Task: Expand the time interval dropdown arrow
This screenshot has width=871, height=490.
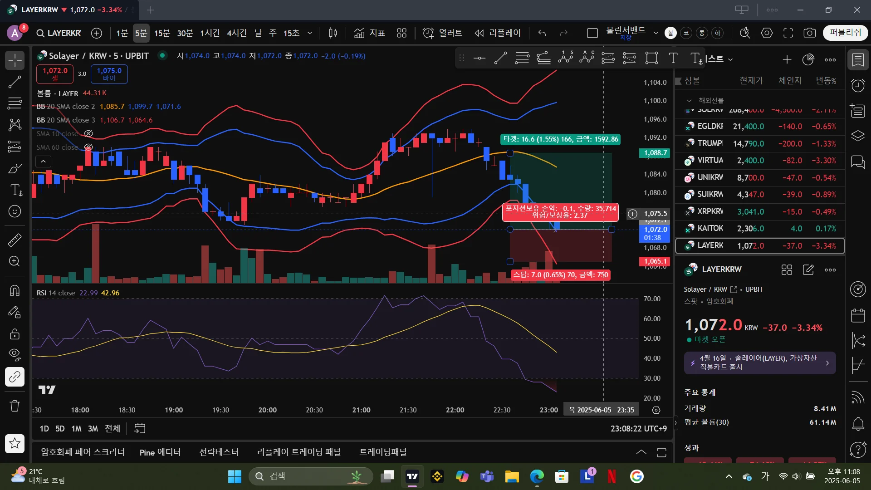Action: click(x=310, y=33)
